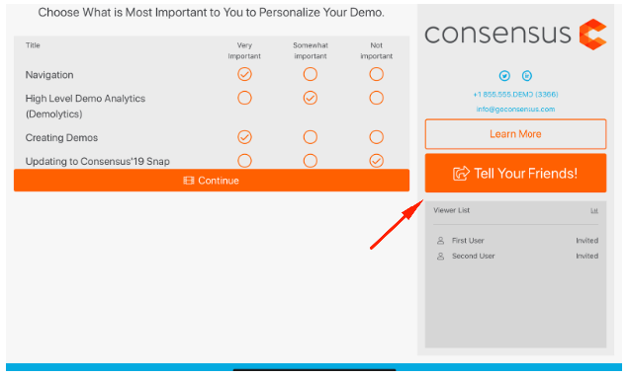Open the Consensus Twitter icon link
Screen dimensions: 629x376
click(504, 76)
